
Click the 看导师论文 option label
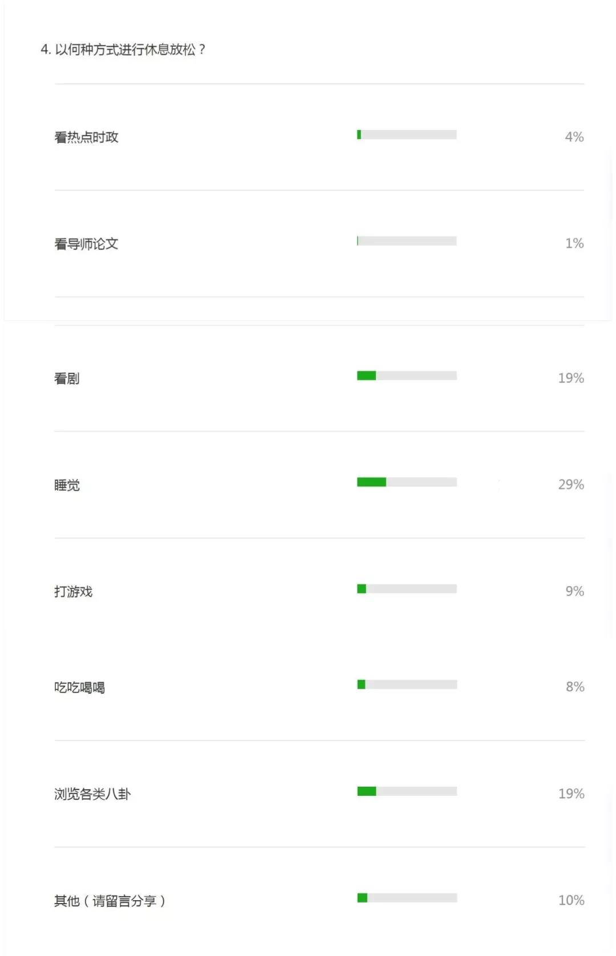86,244
